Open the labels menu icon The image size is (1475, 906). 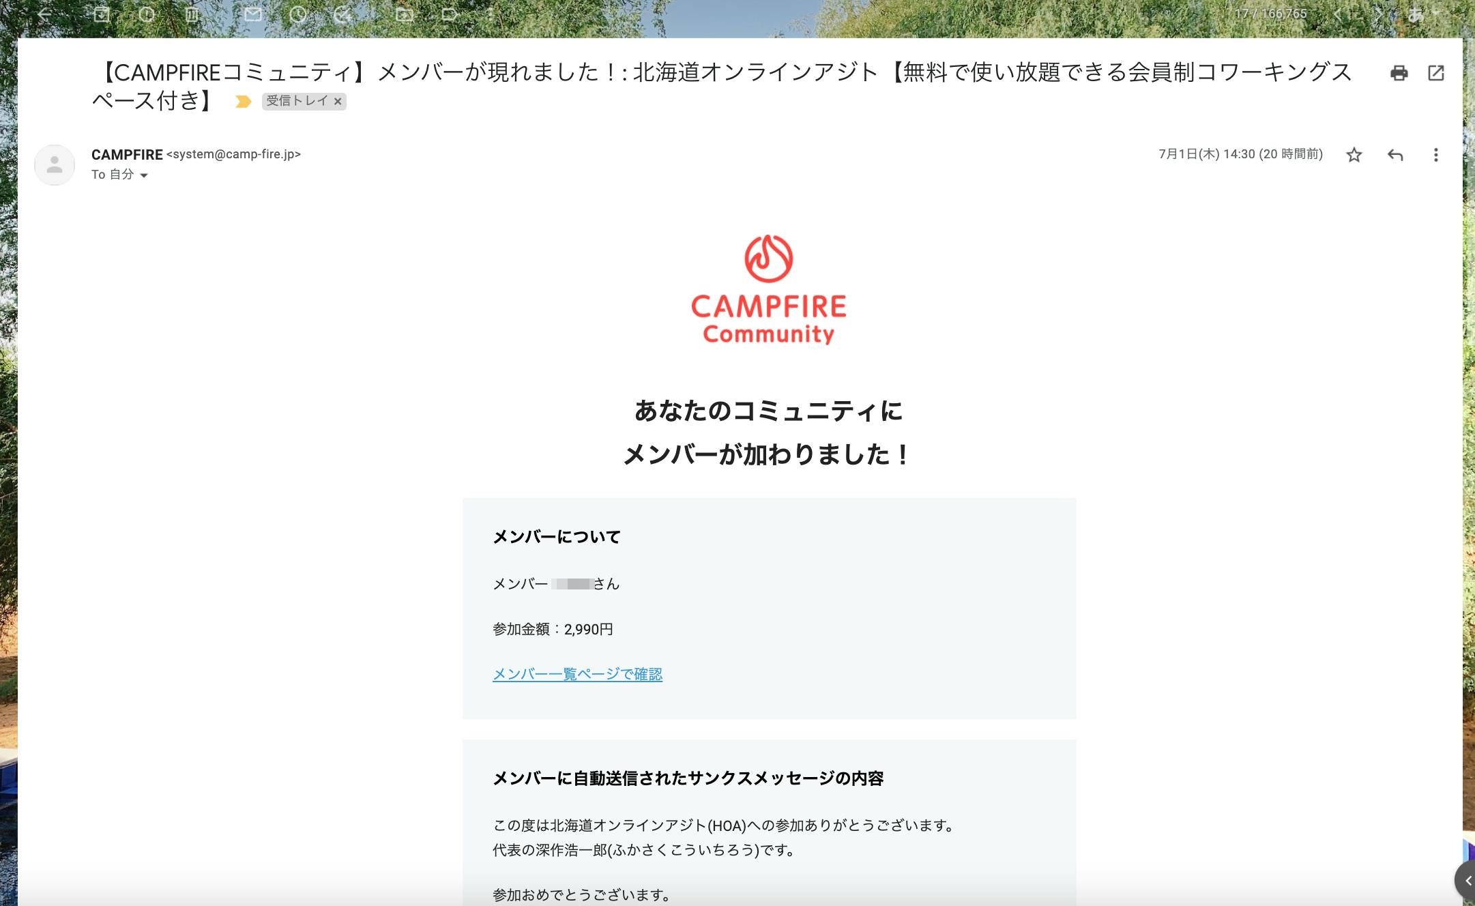pyautogui.click(x=450, y=14)
